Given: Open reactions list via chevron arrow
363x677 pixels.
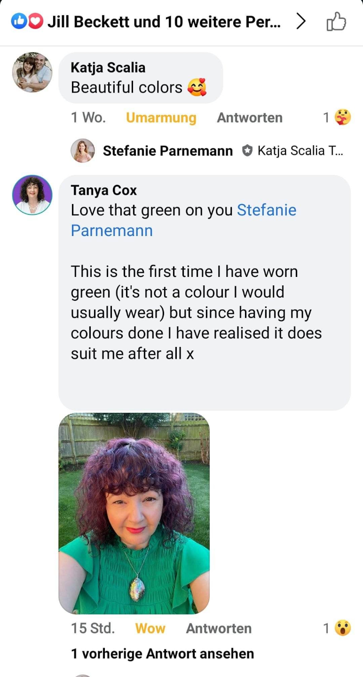Looking at the screenshot, I should [301, 22].
